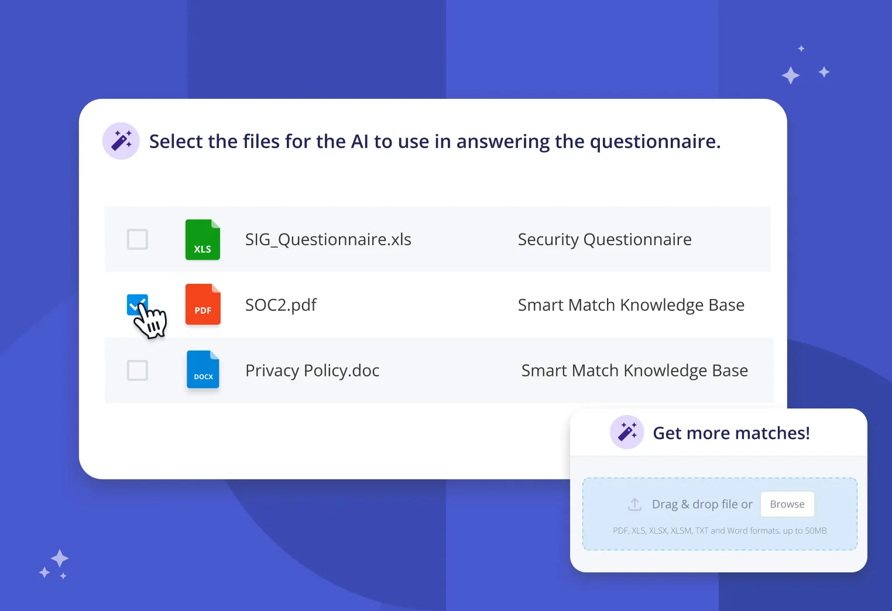
Task: Deselect the SOC2.pdf checkbox
Action: click(137, 305)
